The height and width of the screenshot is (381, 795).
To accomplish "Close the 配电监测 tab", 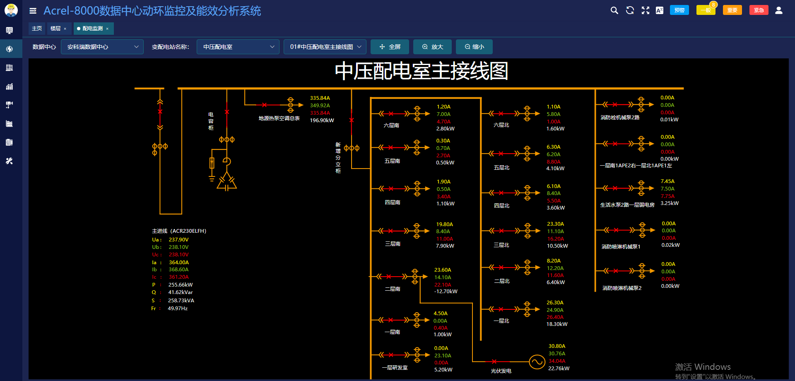I will (x=107, y=29).
